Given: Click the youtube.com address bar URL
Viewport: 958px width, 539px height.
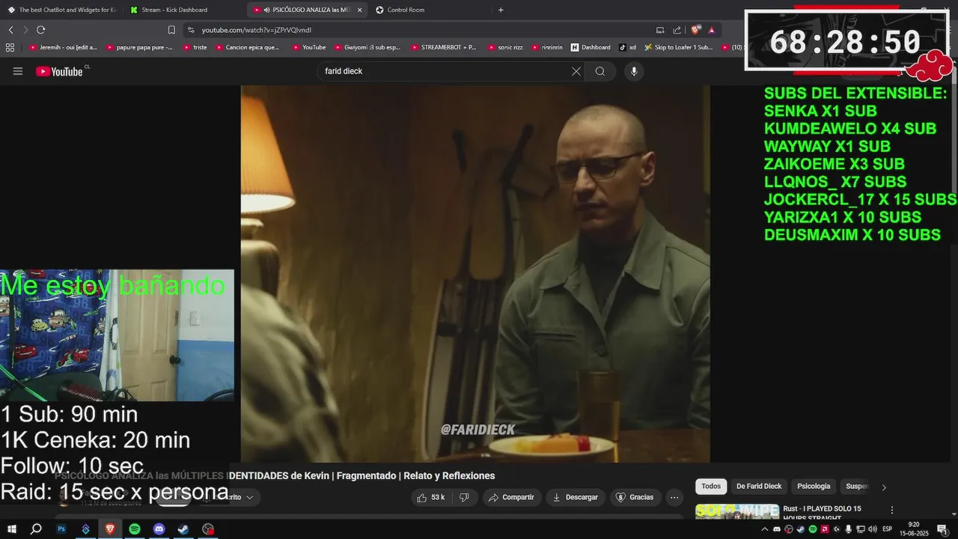Looking at the screenshot, I should coord(256,30).
